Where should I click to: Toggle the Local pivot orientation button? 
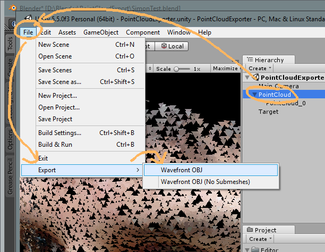point(172,46)
